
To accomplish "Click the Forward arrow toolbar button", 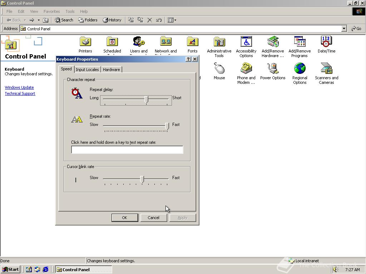I will click(x=32, y=20).
